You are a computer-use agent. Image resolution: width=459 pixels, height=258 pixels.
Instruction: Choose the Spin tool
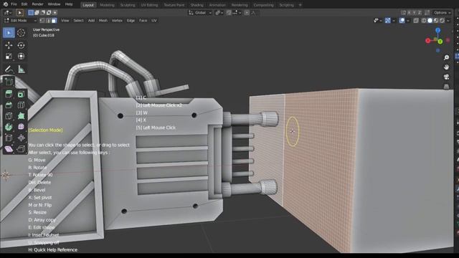tap(9, 127)
